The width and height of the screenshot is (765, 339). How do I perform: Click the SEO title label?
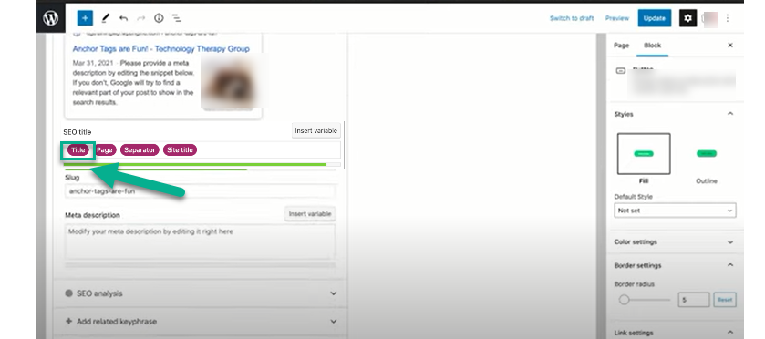pyautogui.click(x=78, y=132)
